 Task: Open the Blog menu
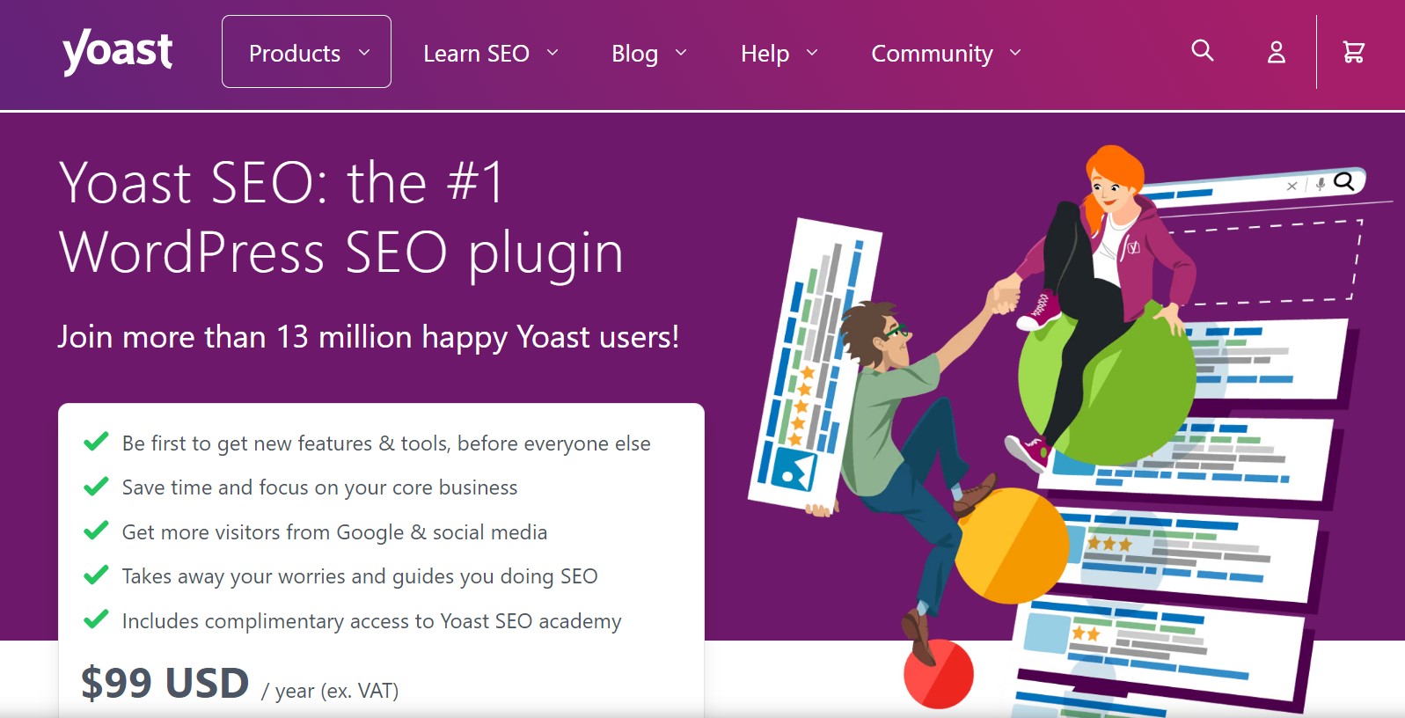pyautogui.click(x=649, y=54)
